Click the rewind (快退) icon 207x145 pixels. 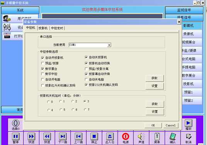click(x=47, y=137)
